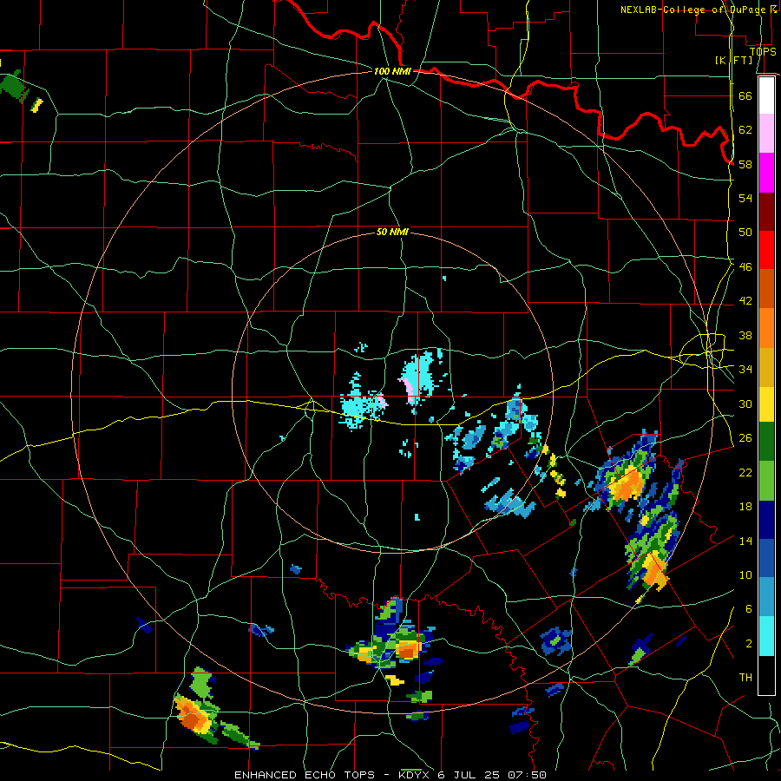Click the 6 legend value

749,609
